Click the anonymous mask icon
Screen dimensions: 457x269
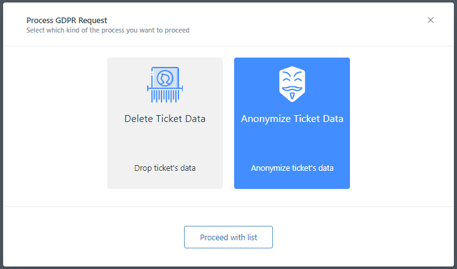click(292, 84)
